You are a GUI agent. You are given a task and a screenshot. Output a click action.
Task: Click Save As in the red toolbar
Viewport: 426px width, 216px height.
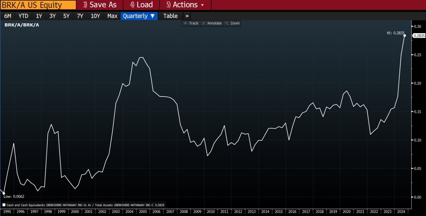[100, 5]
